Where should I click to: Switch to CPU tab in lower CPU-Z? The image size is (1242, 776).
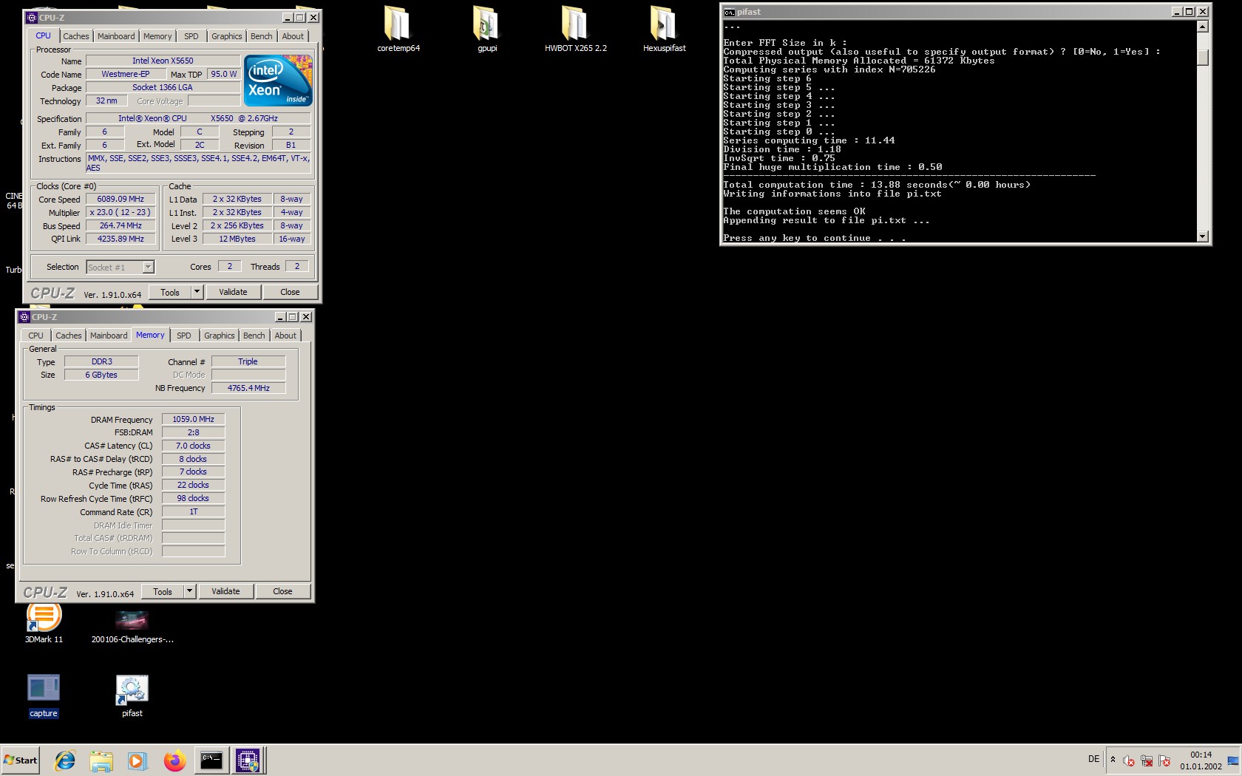(x=35, y=336)
